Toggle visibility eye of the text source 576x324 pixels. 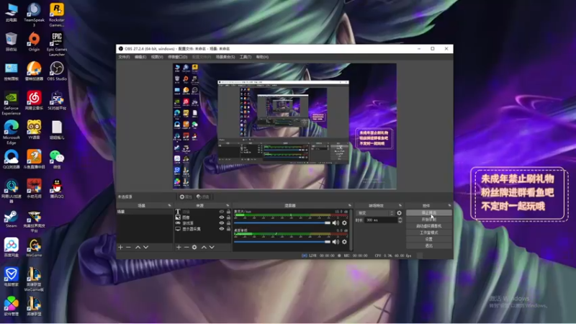222,212
